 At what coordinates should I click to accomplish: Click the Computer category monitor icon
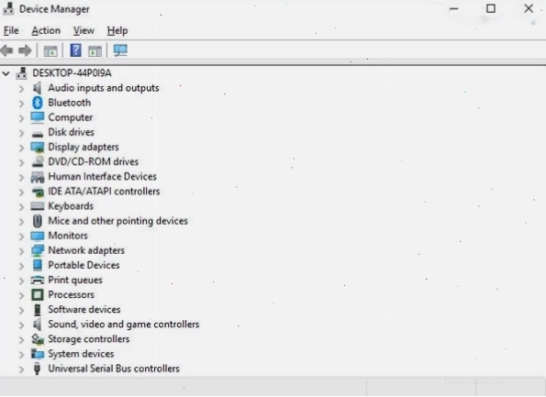(38, 117)
